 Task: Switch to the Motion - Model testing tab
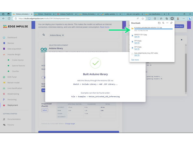(x=45, y=14)
